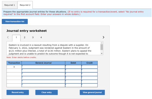Click the Journal entry worksheet heading
Screen dimensions: 152x99
click(x=27, y=31)
